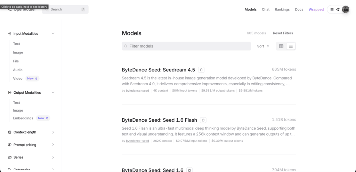The image size is (356, 172).
Task: Click the Prompt pricing dollar icon
Action: [x=10, y=145]
